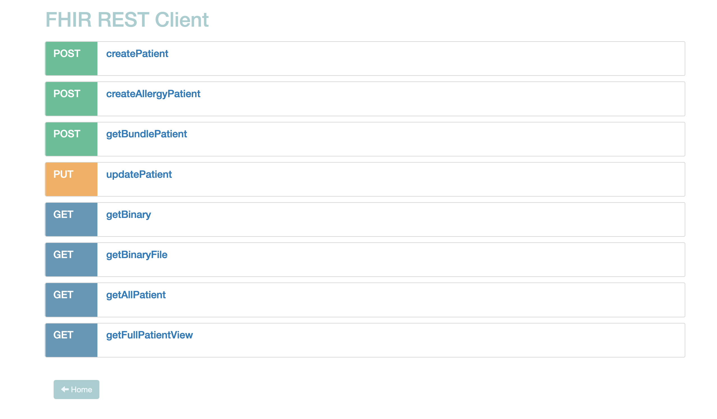Click GET badge for getAllPatient
Image resolution: width=717 pixels, height=419 pixels.
tap(71, 300)
